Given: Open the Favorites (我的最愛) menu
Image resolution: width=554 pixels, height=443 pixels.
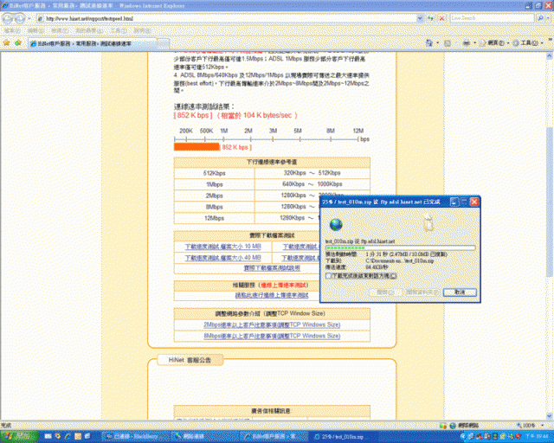Looking at the screenshot, I should tap(89, 31).
